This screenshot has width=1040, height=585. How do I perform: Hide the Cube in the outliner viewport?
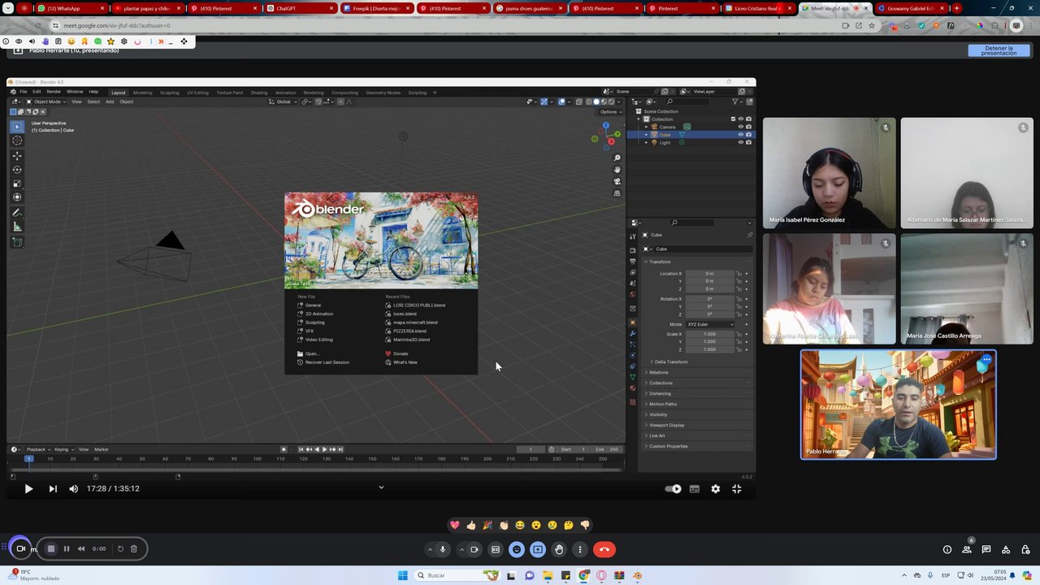740,134
